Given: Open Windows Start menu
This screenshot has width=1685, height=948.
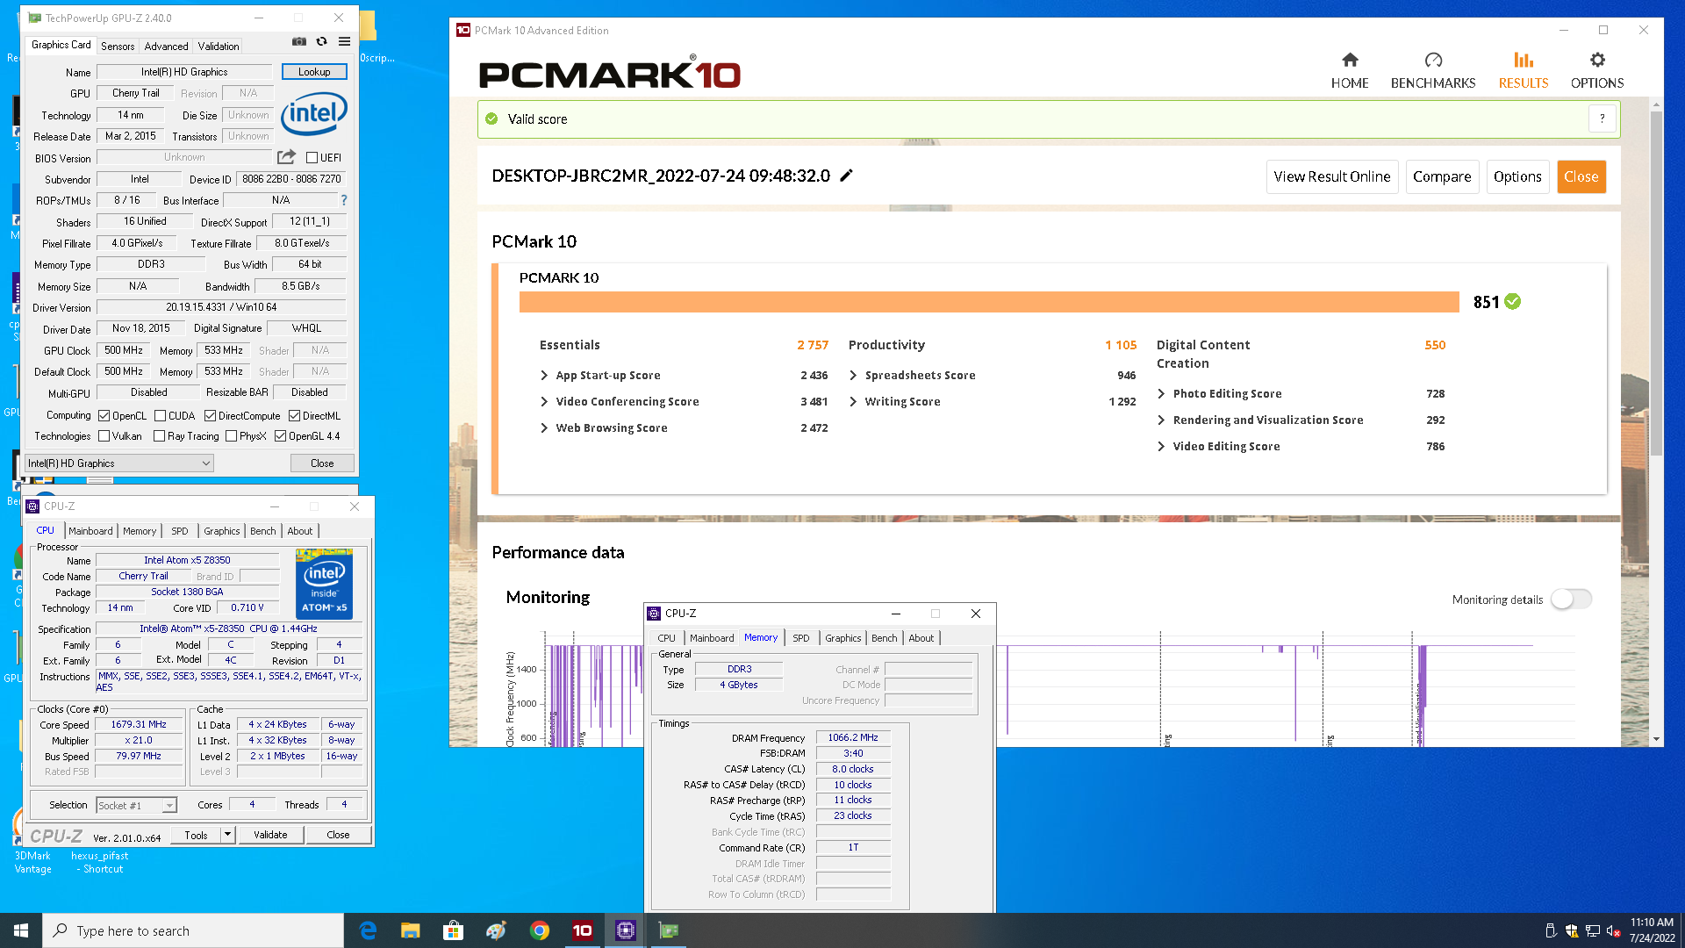Looking at the screenshot, I should click(21, 930).
